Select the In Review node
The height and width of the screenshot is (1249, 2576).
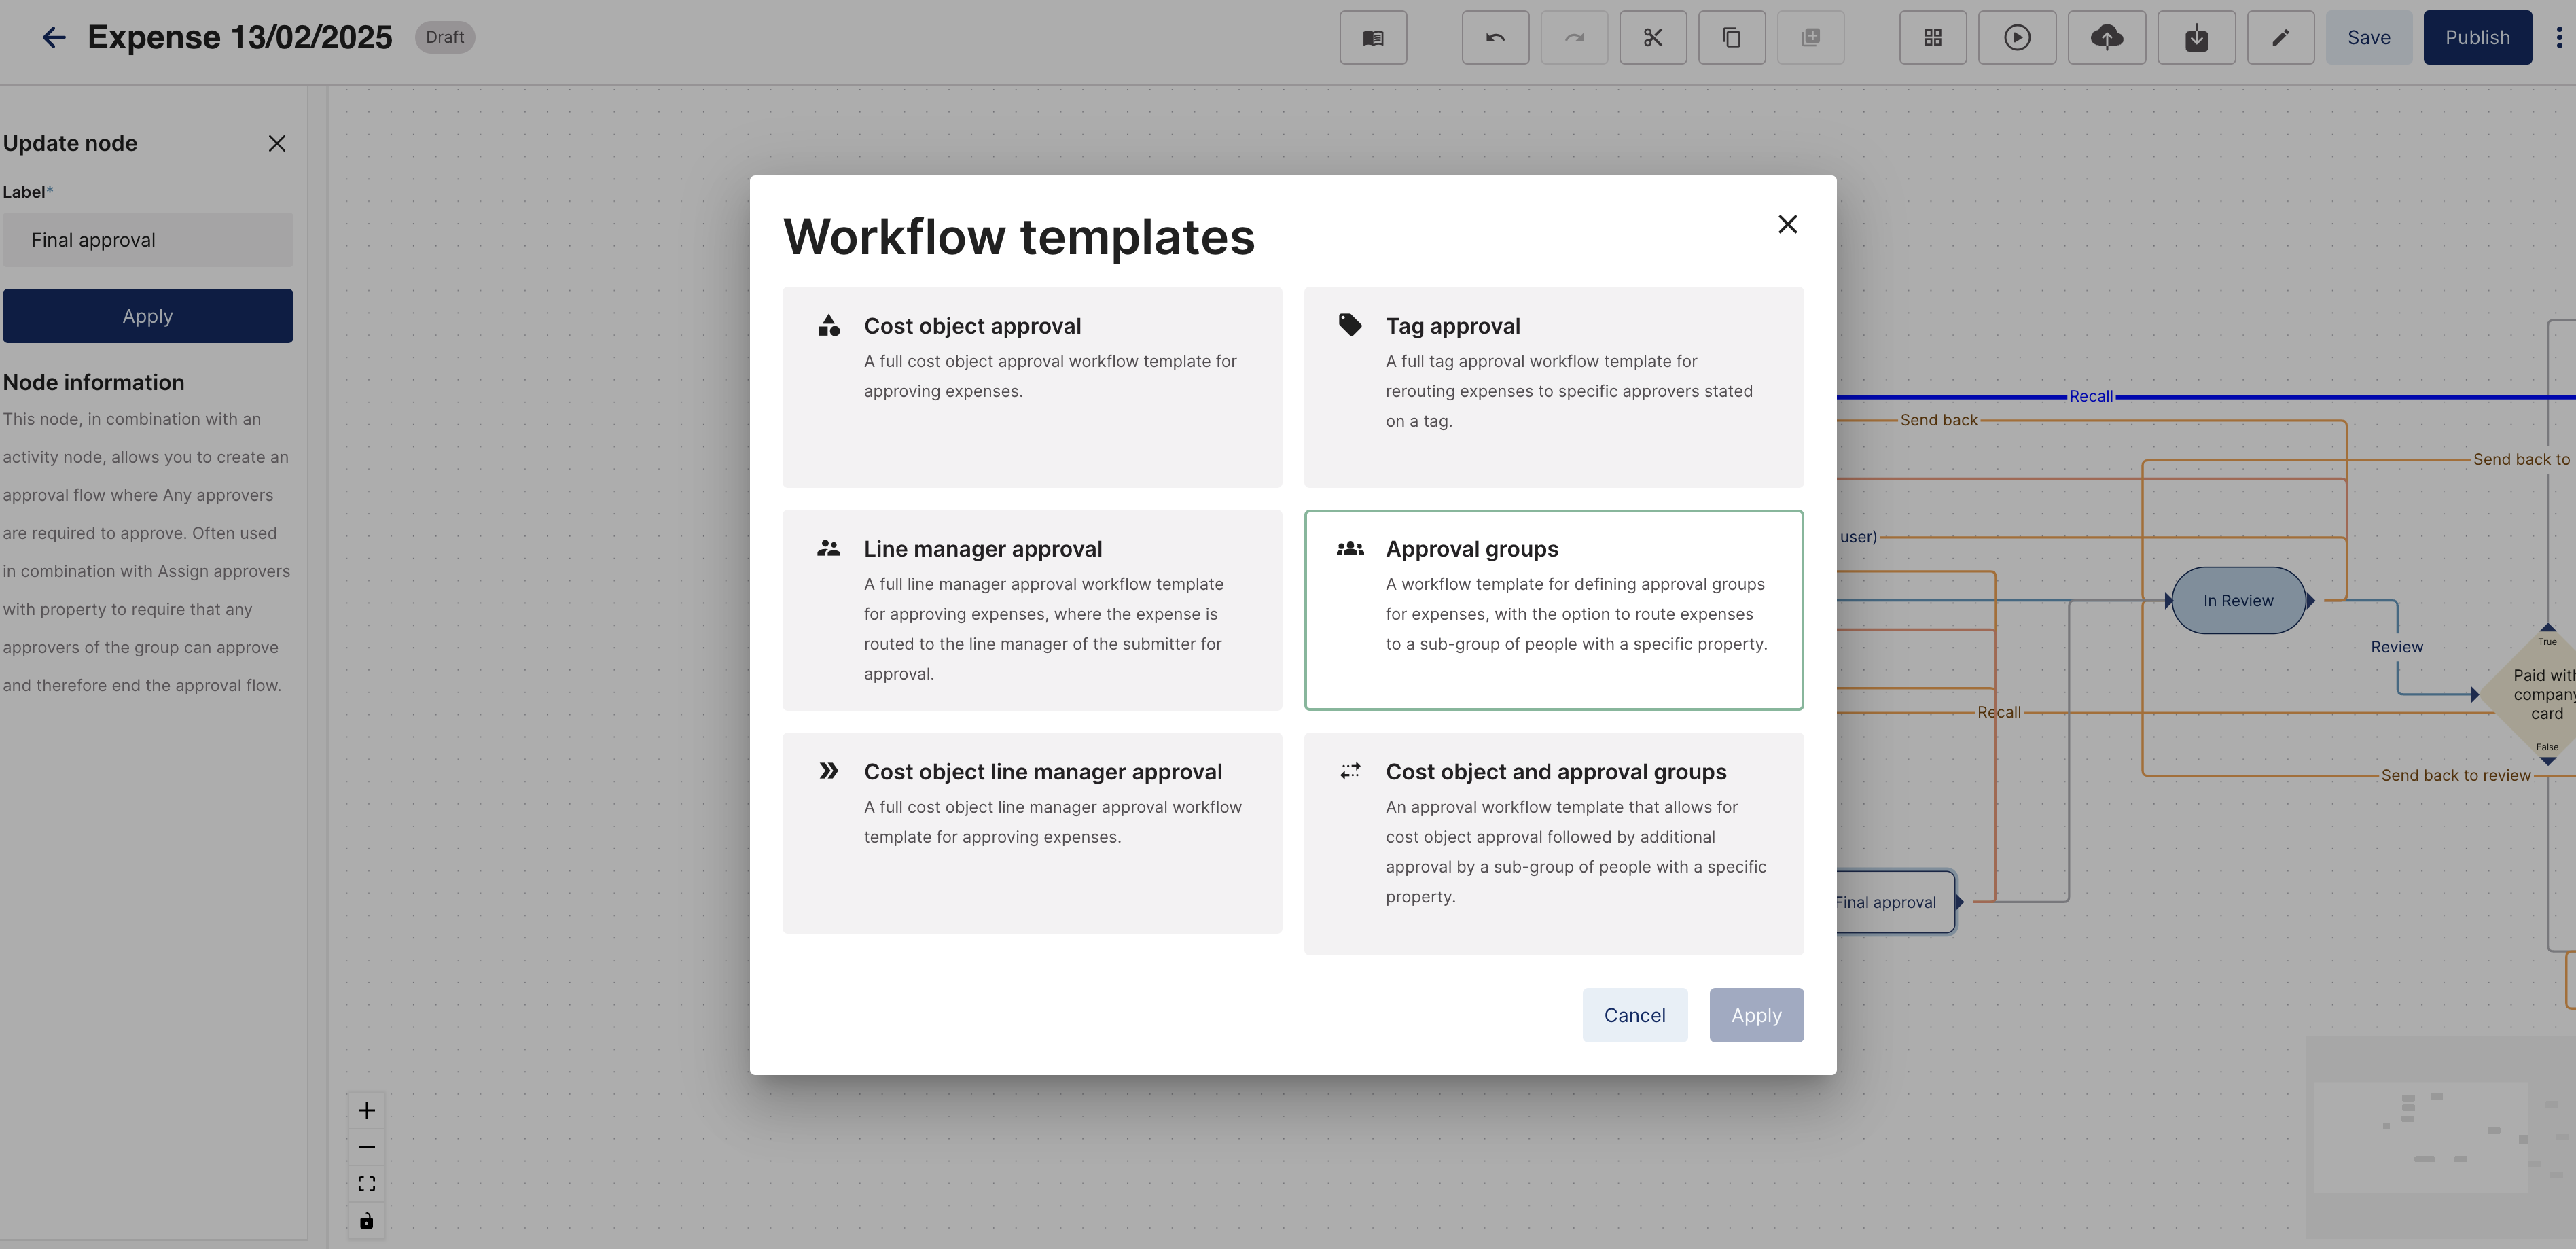2238,600
